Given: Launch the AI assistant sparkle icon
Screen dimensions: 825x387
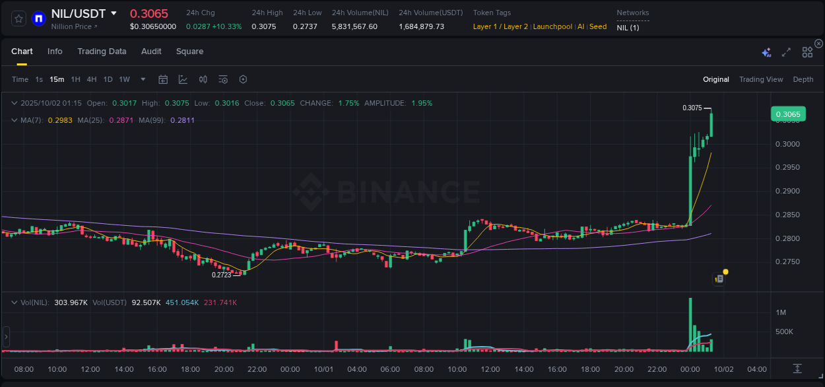Looking at the screenshot, I should pyautogui.click(x=766, y=51).
